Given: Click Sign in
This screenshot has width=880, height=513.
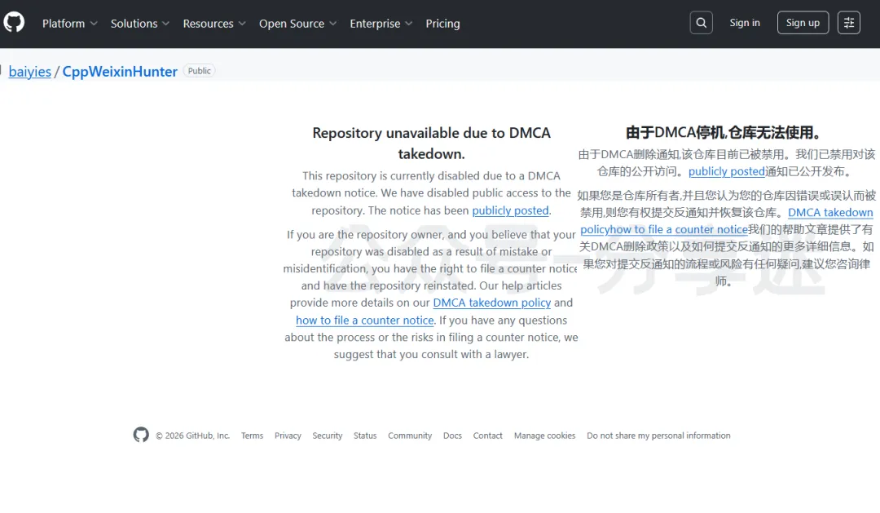Looking at the screenshot, I should tap(744, 23).
